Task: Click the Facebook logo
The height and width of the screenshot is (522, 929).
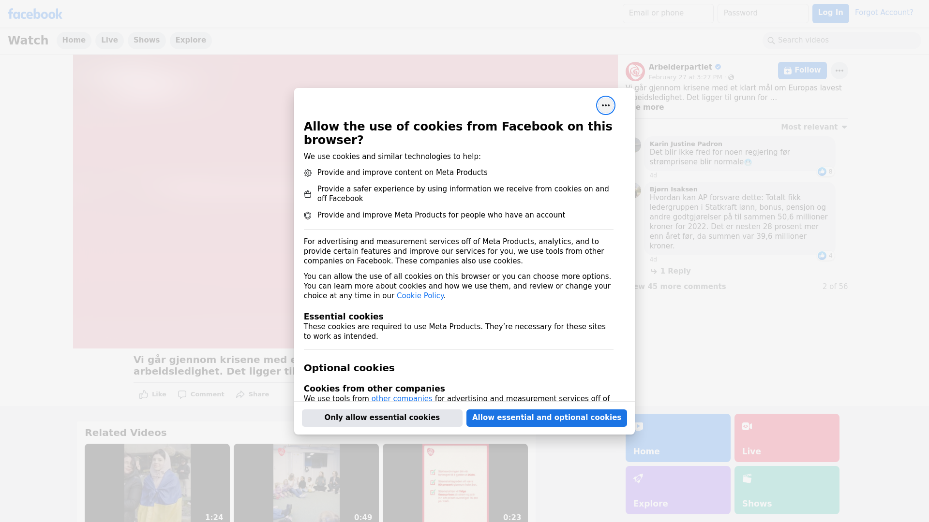Action: pyautogui.click(x=35, y=14)
